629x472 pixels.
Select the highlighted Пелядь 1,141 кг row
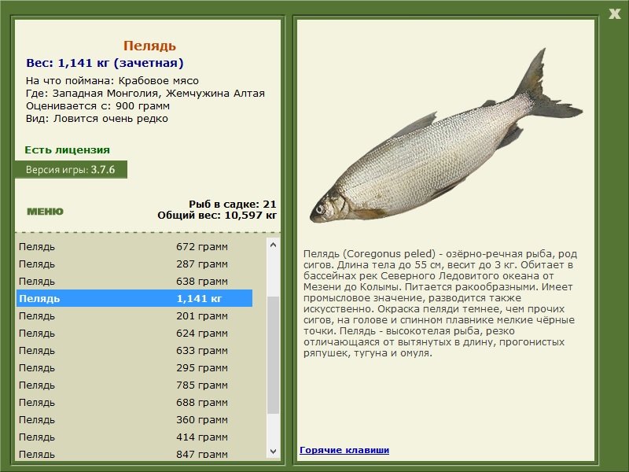[134, 298]
